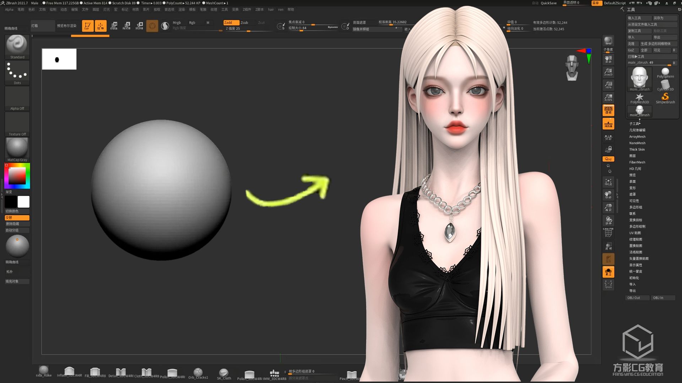The image size is (682, 383).
Task: Click the Zoom2D icon
Action: pos(608,72)
